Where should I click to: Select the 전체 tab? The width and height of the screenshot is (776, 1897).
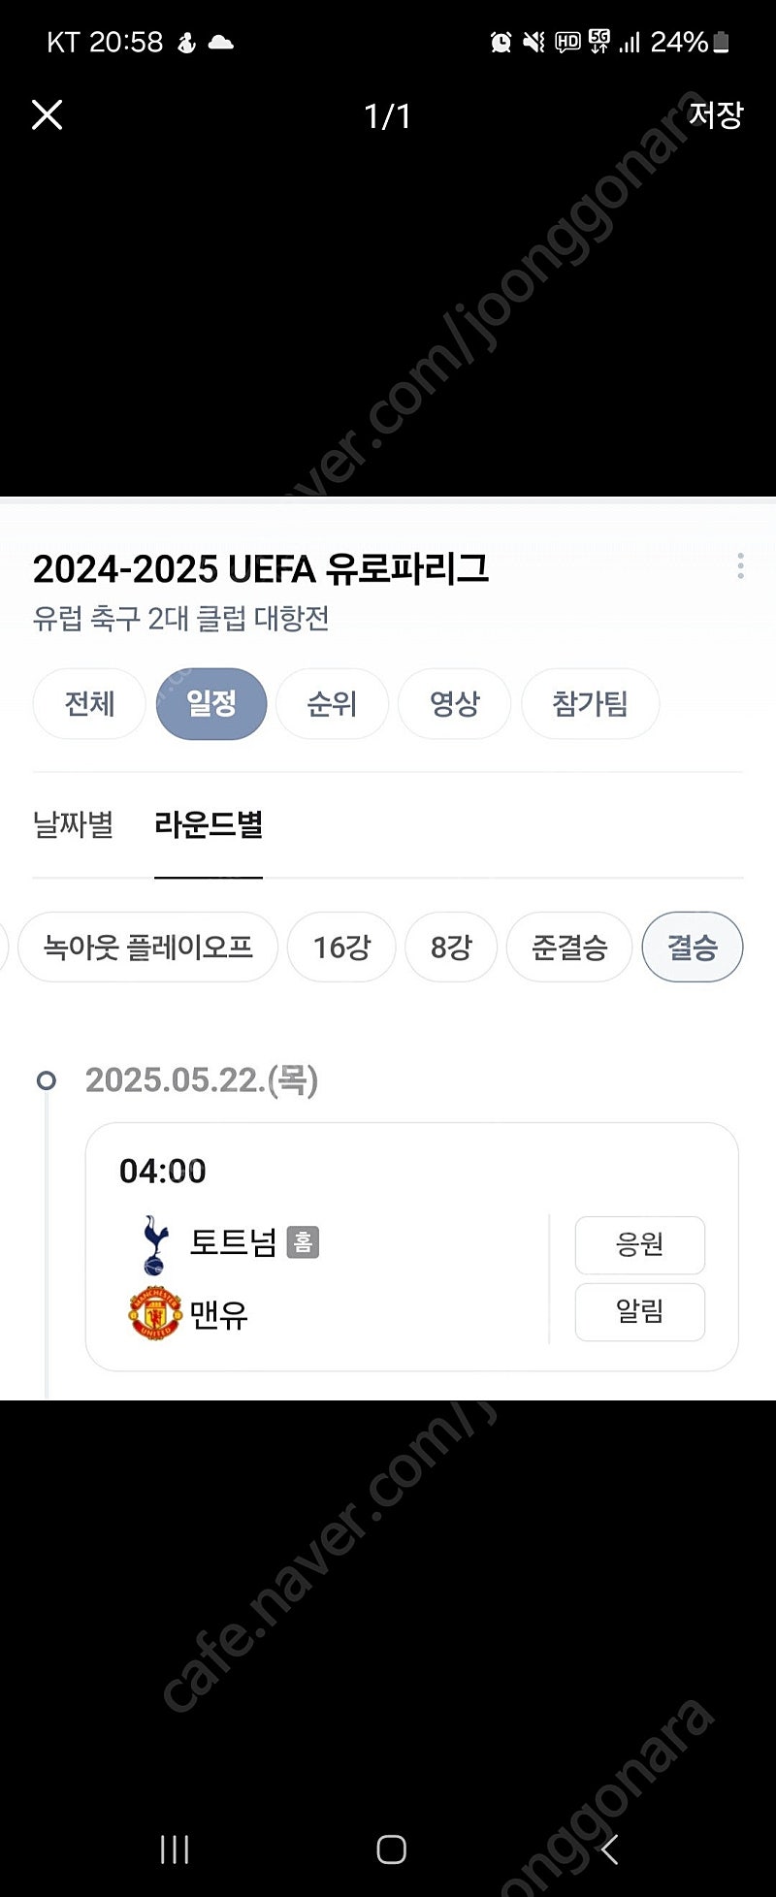point(89,703)
